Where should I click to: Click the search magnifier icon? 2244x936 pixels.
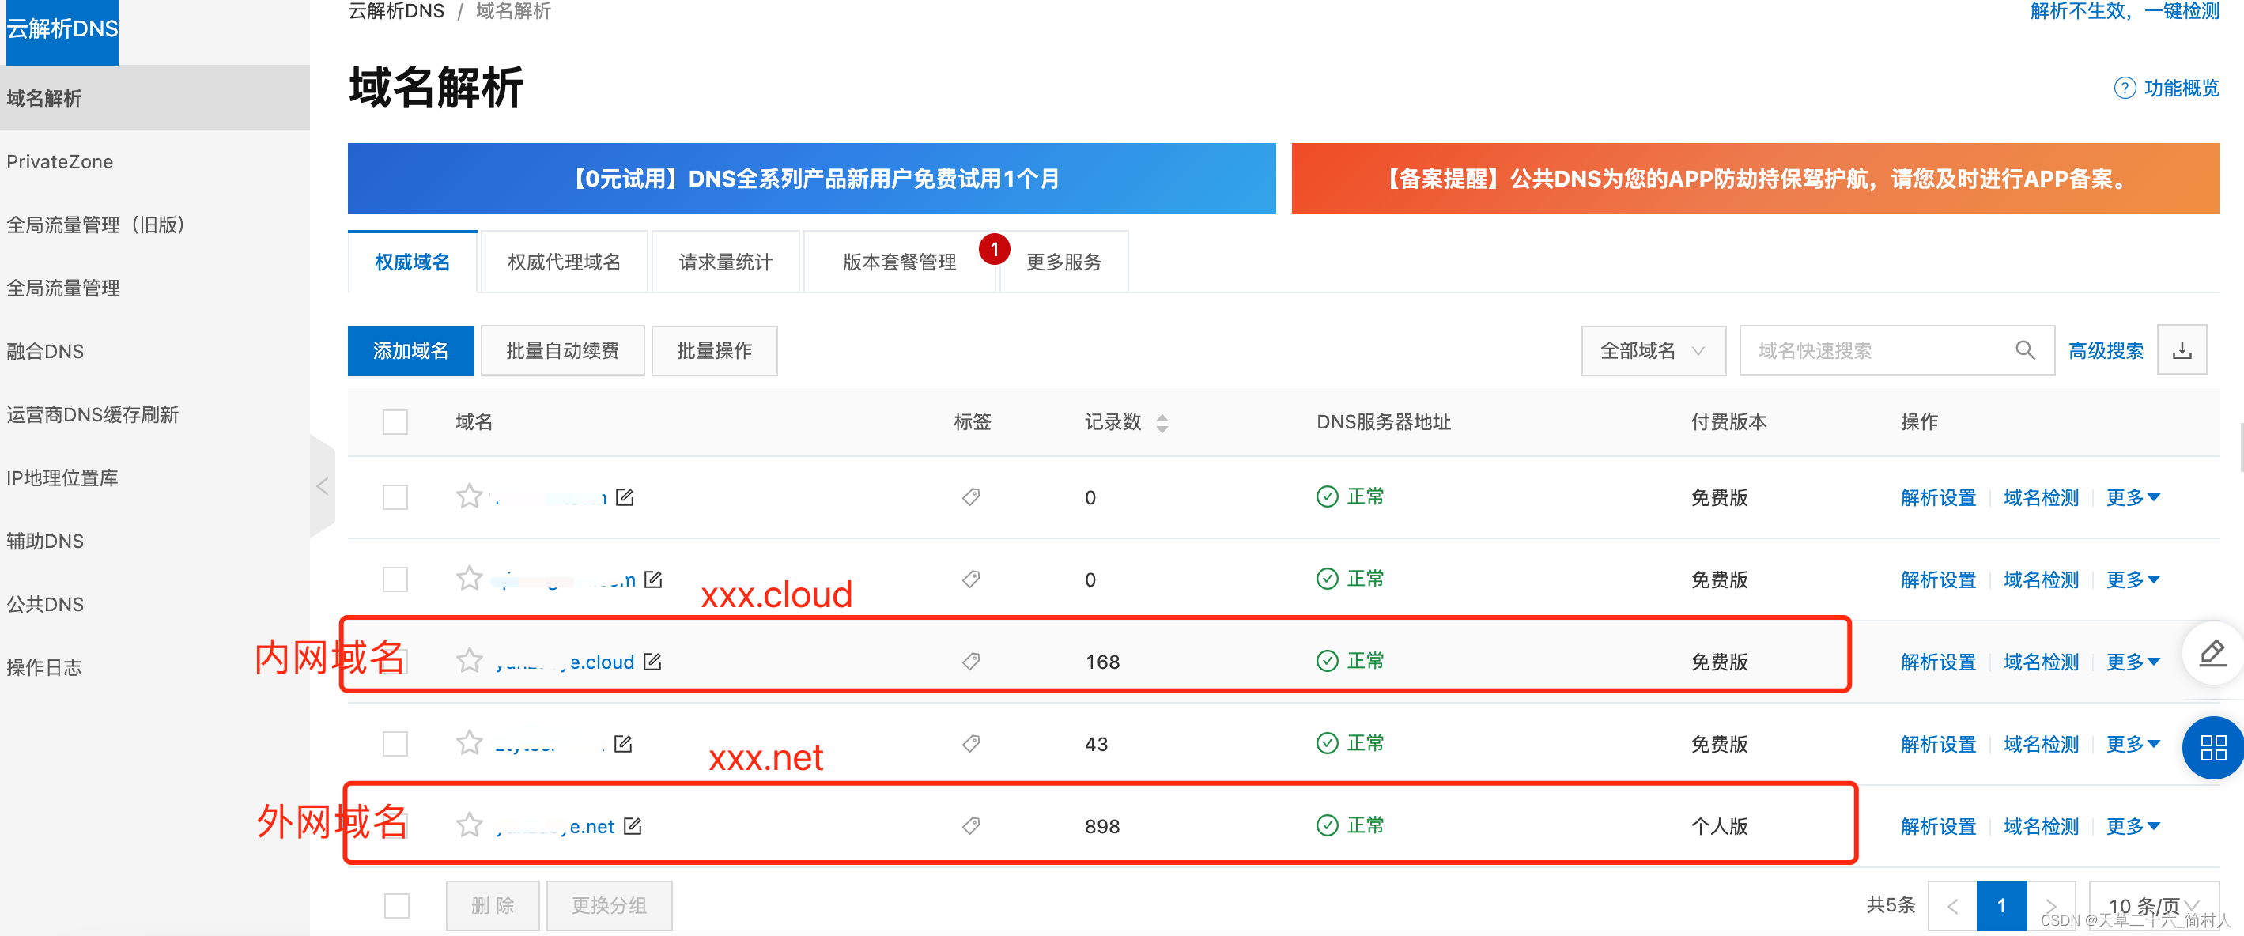pos(2025,350)
